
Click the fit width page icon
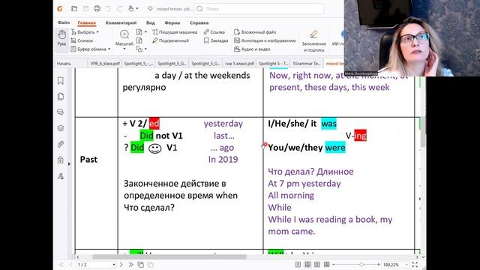[x=139, y=40]
